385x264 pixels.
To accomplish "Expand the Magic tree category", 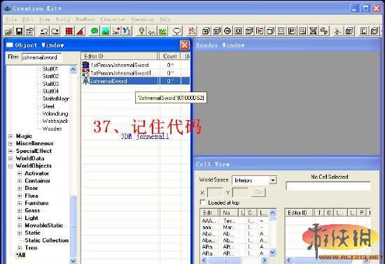I will (x=10, y=136).
